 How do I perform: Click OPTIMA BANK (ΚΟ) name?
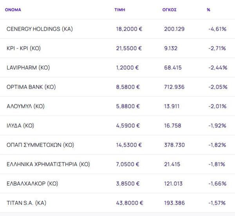[31, 87]
